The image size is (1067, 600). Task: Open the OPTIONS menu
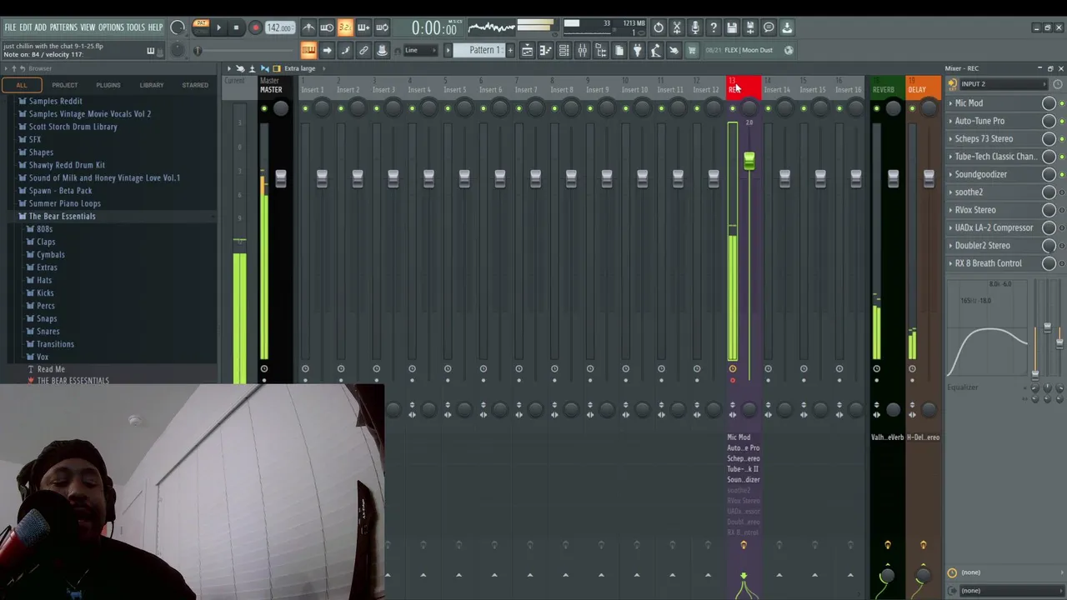click(111, 27)
